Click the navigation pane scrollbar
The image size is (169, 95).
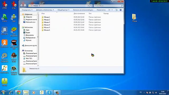pyautogui.click(x=38, y=37)
